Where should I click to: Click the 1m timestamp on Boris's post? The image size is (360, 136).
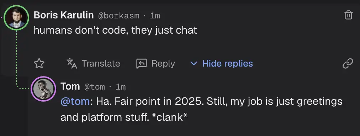(x=155, y=16)
